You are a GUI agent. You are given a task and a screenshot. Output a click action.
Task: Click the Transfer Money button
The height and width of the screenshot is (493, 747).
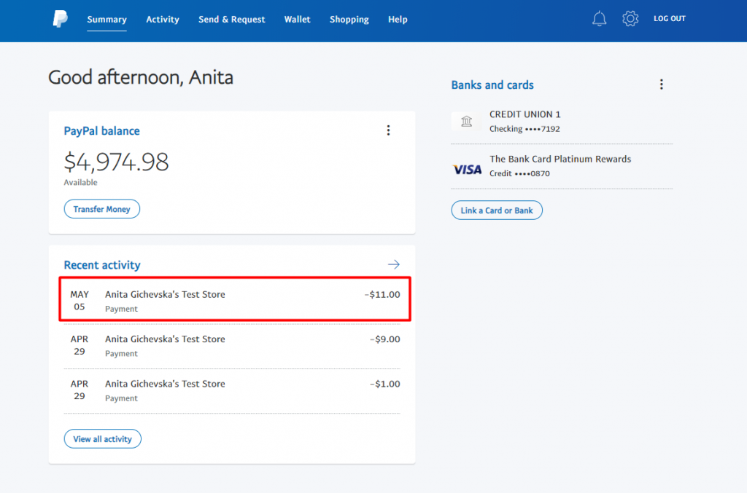tap(102, 209)
